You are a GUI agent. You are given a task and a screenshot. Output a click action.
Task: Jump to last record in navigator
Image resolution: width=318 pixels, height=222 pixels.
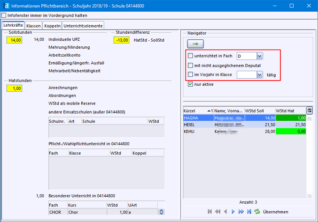point(249,212)
